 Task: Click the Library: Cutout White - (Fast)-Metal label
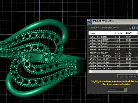(x=104, y=28)
